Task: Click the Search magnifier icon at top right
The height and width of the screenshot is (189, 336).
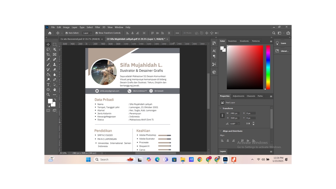Action: click(x=274, y=33)
